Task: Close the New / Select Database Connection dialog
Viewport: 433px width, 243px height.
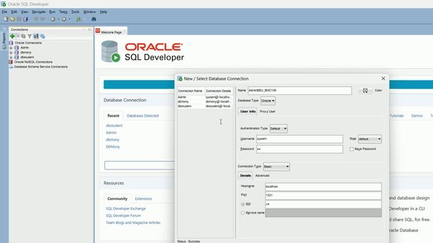Action: [x=383, y=78]
